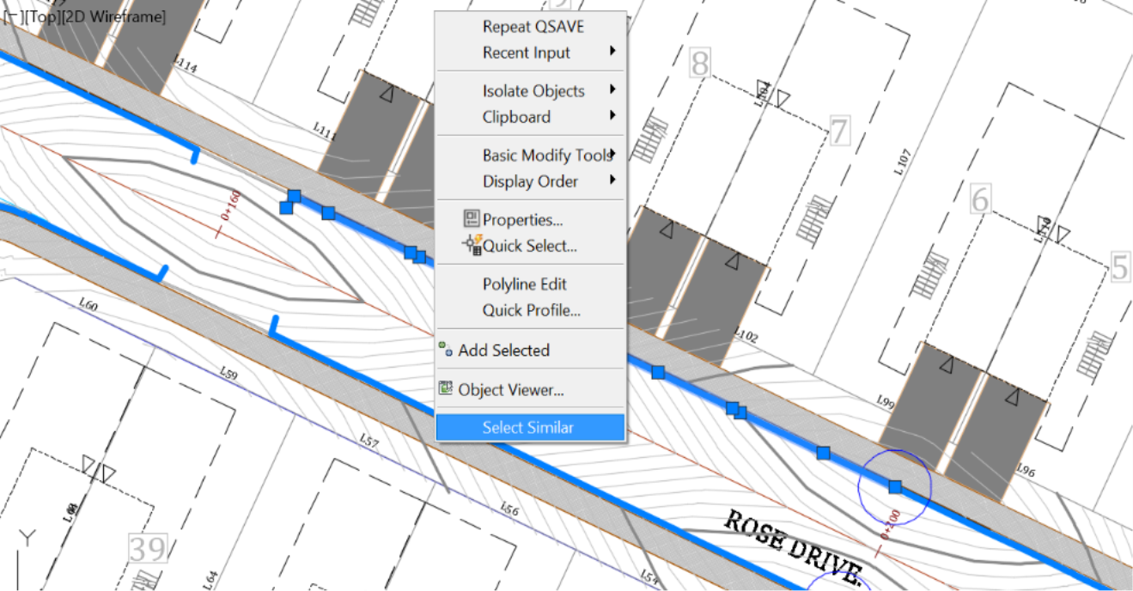This screenshot has height=591, width=1133.
Task: Choose Select Similar in context menu
Action: [x=531, y=428]
